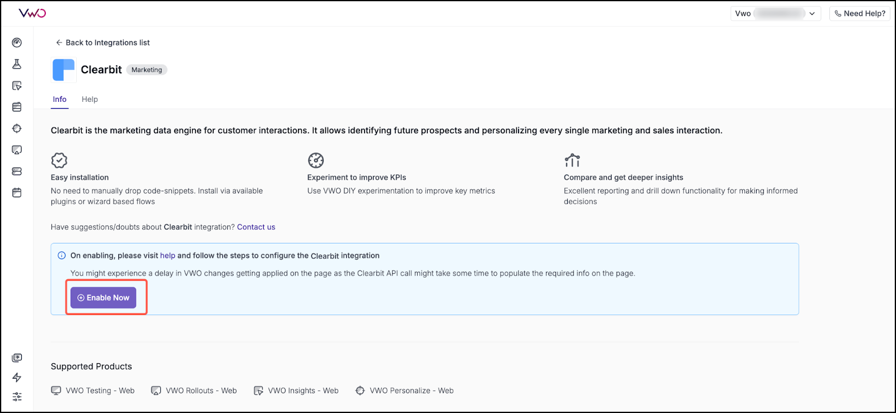The image size is (896, 413).
Task: Click the VWO Insights - Web icon
Action: (258, 391)
